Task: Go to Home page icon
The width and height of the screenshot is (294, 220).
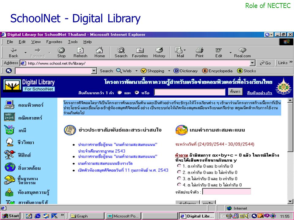Action: (x=99, y=50)
